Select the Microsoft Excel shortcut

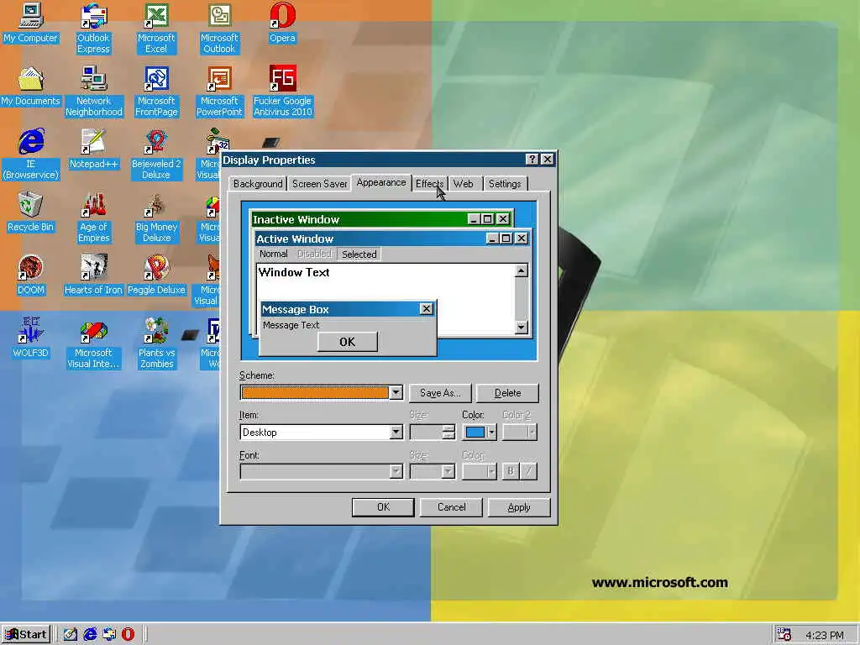click(156, 29)
